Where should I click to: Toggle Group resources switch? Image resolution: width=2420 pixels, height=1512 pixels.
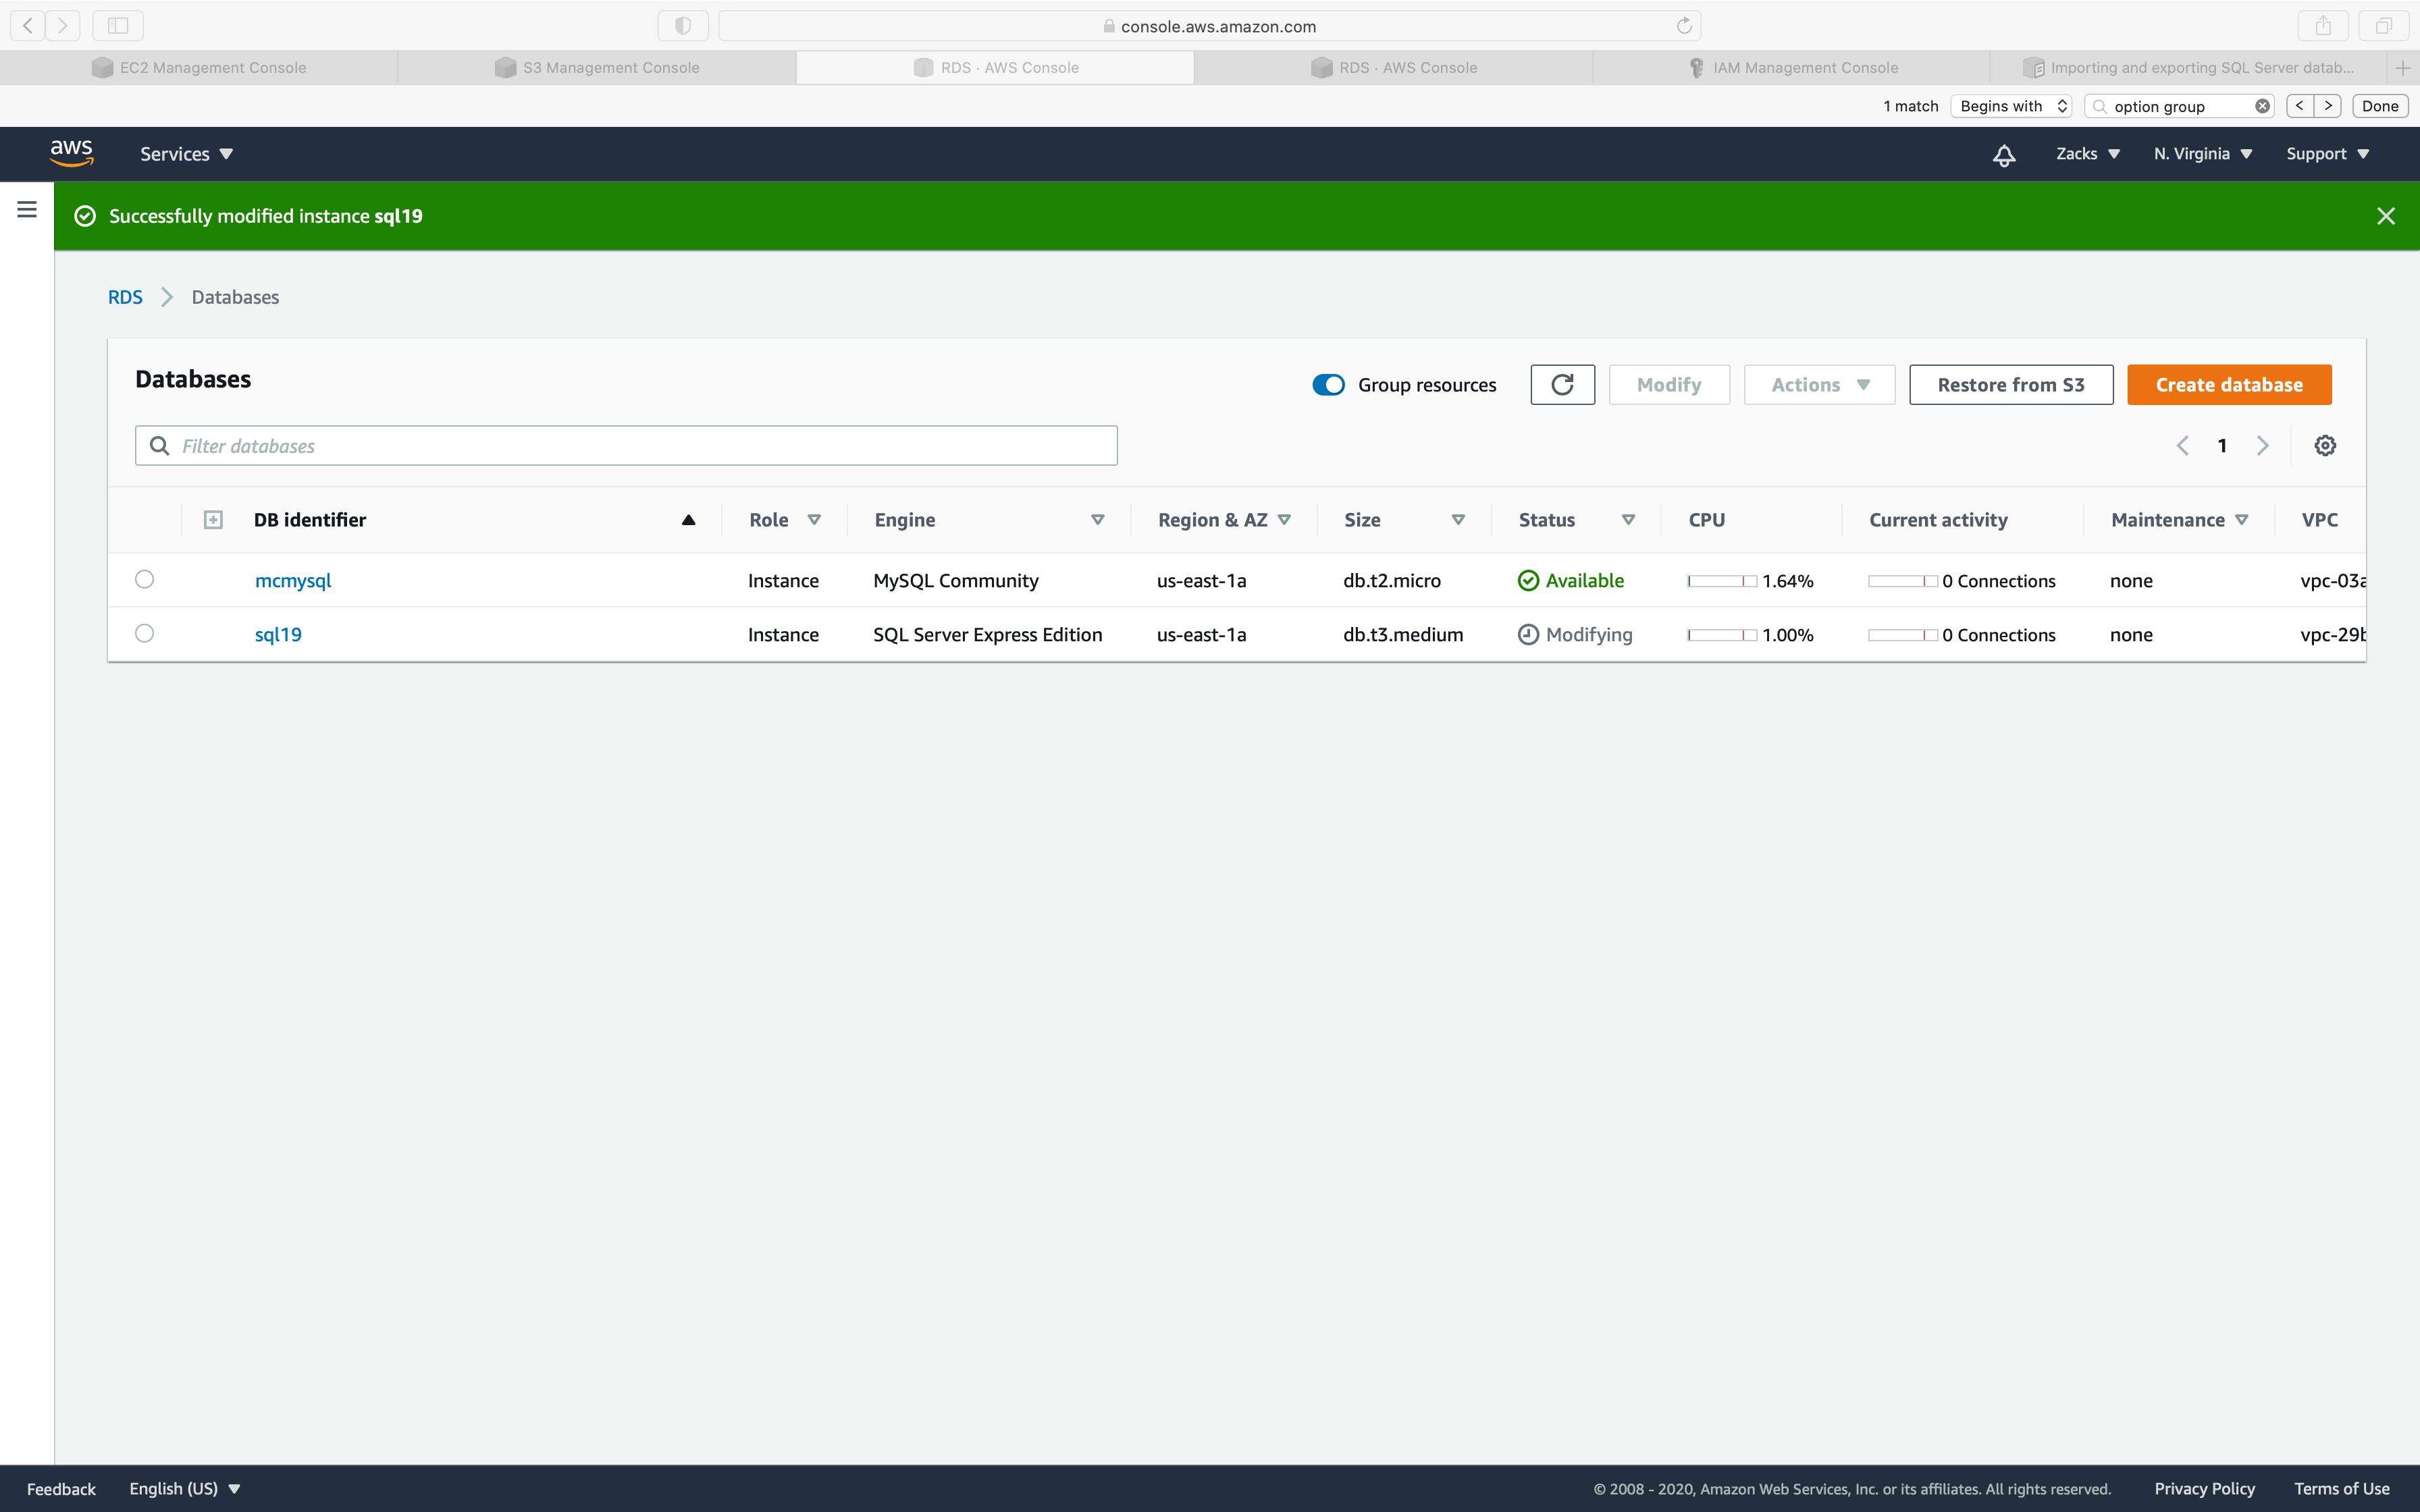point(1328,385)
